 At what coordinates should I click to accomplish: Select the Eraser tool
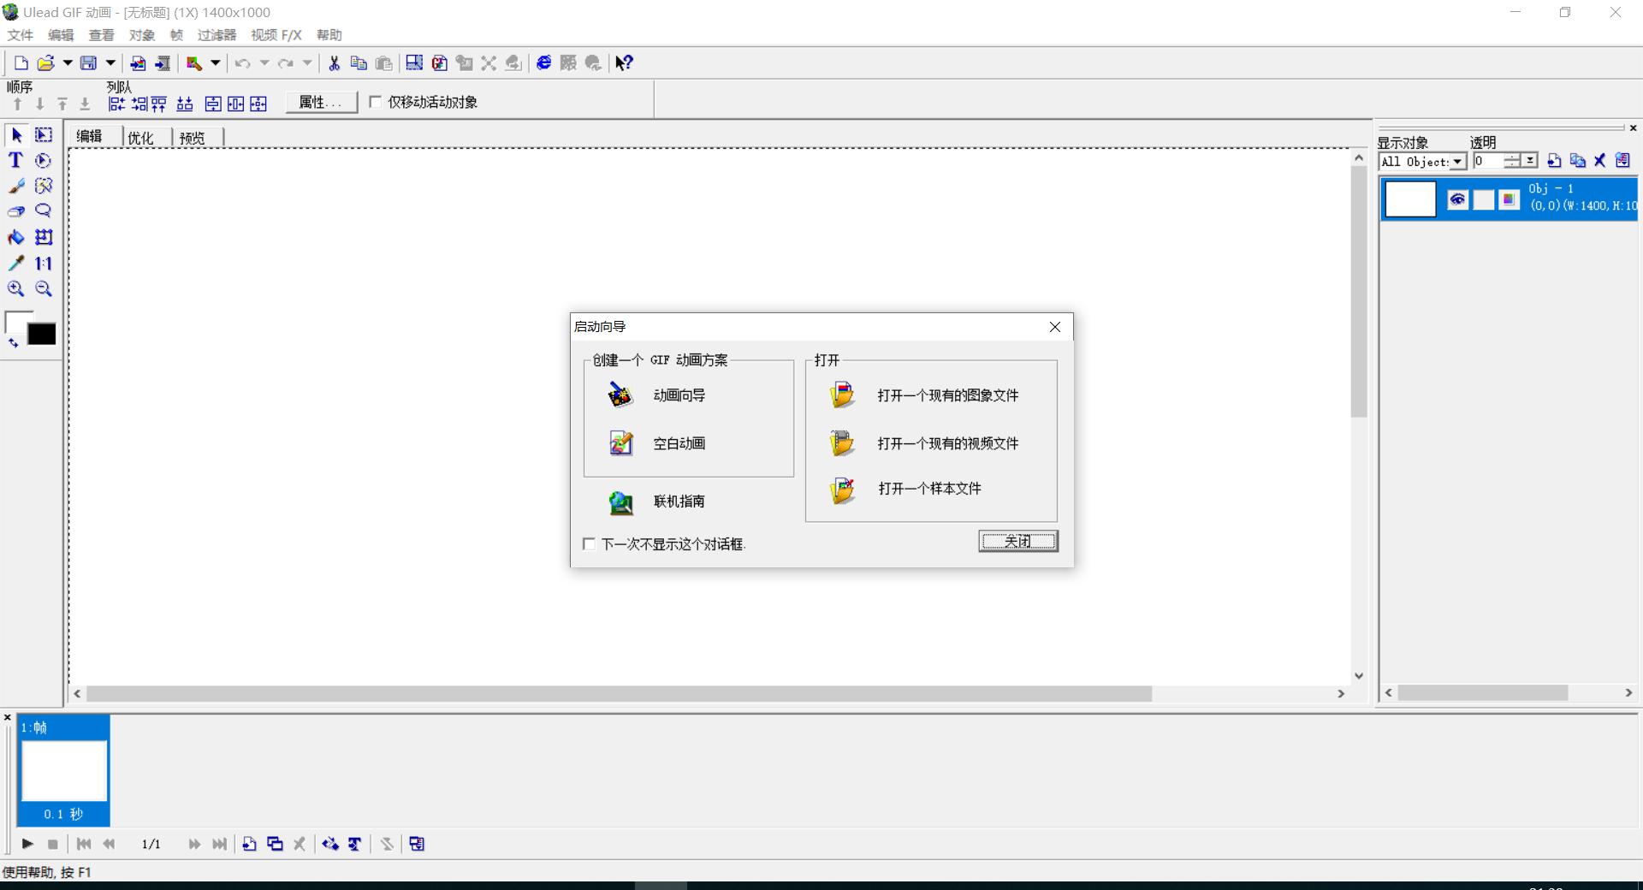coord(15,211)
